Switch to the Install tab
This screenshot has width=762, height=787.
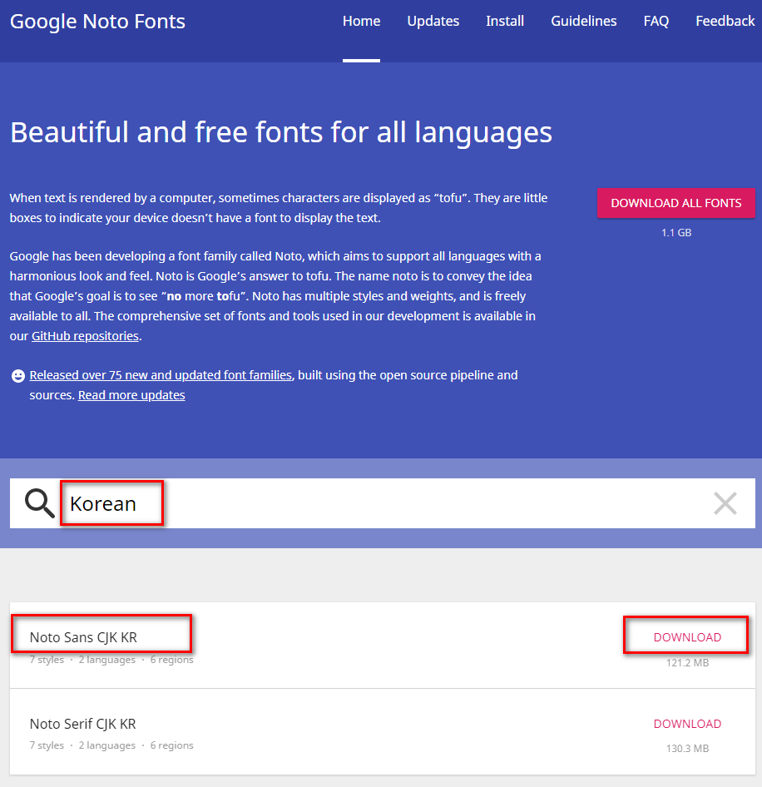pyautogui.click(x=505, y=21)
